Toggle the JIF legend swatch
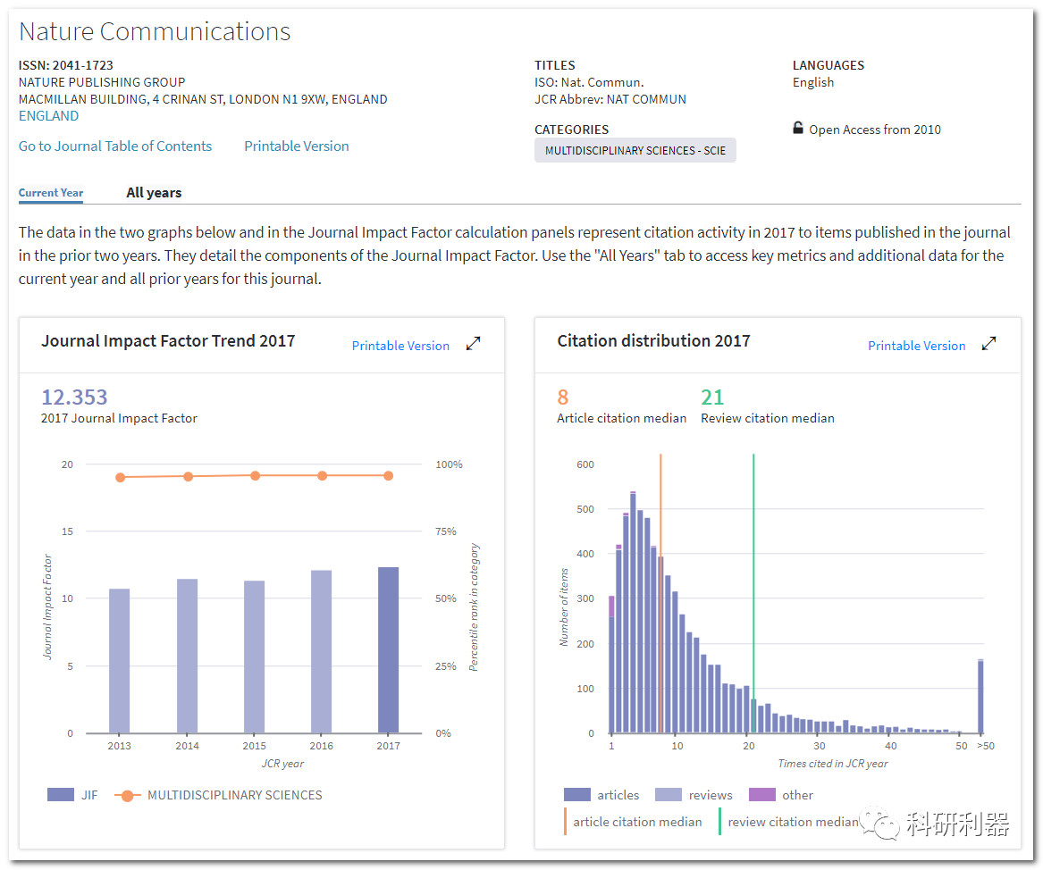1043x870 pixels. click(x=61, y=795)
